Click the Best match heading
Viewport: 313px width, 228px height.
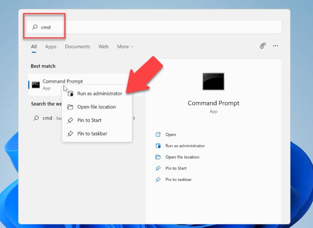(x=43, y=66)
